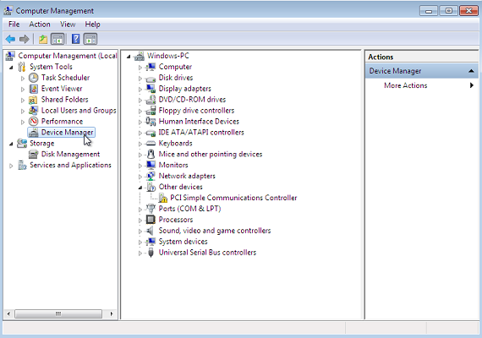
Task: Click the Event Viewer icon
Action: point(33,89)
